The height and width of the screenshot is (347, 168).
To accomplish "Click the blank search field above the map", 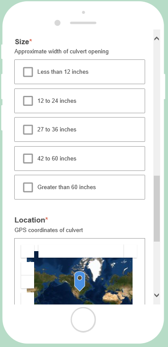I will tap(81, 251).
